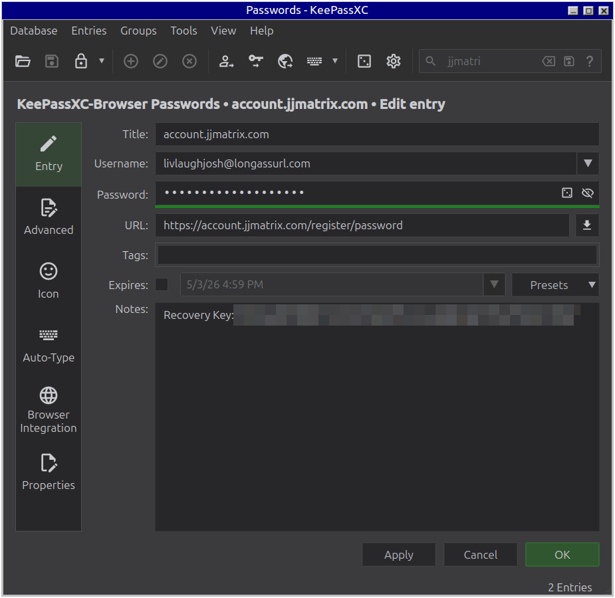The image size is (615, 598).
Task: Click the 'Recovery Key:' note text
Action: tap(199, 315)
